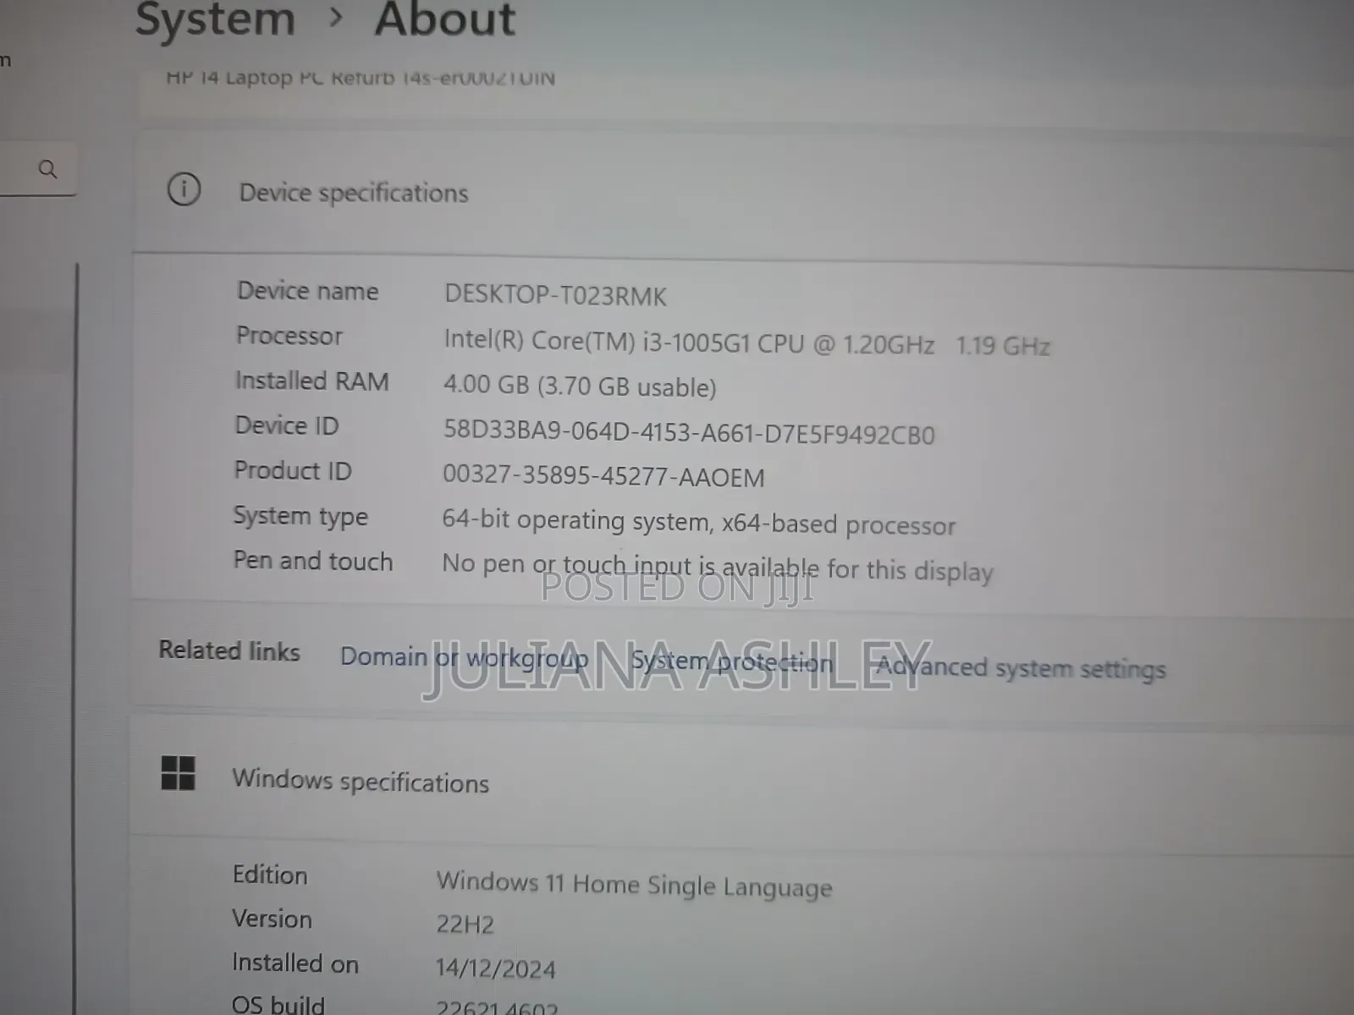This screenshot has width=1354, height=1015.
Task: Click the Related links label
Action: click(x=229, y=650)
